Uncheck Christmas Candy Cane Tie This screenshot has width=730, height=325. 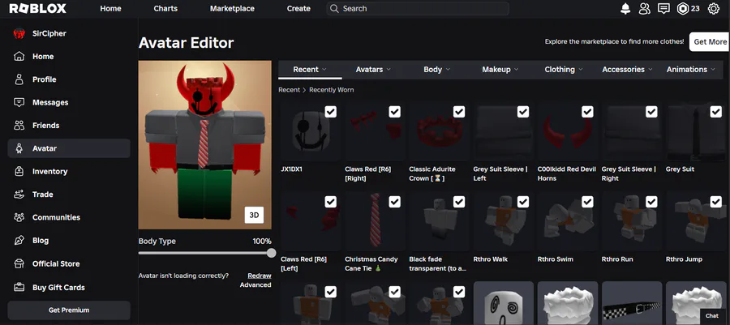(x=394, y=201)
